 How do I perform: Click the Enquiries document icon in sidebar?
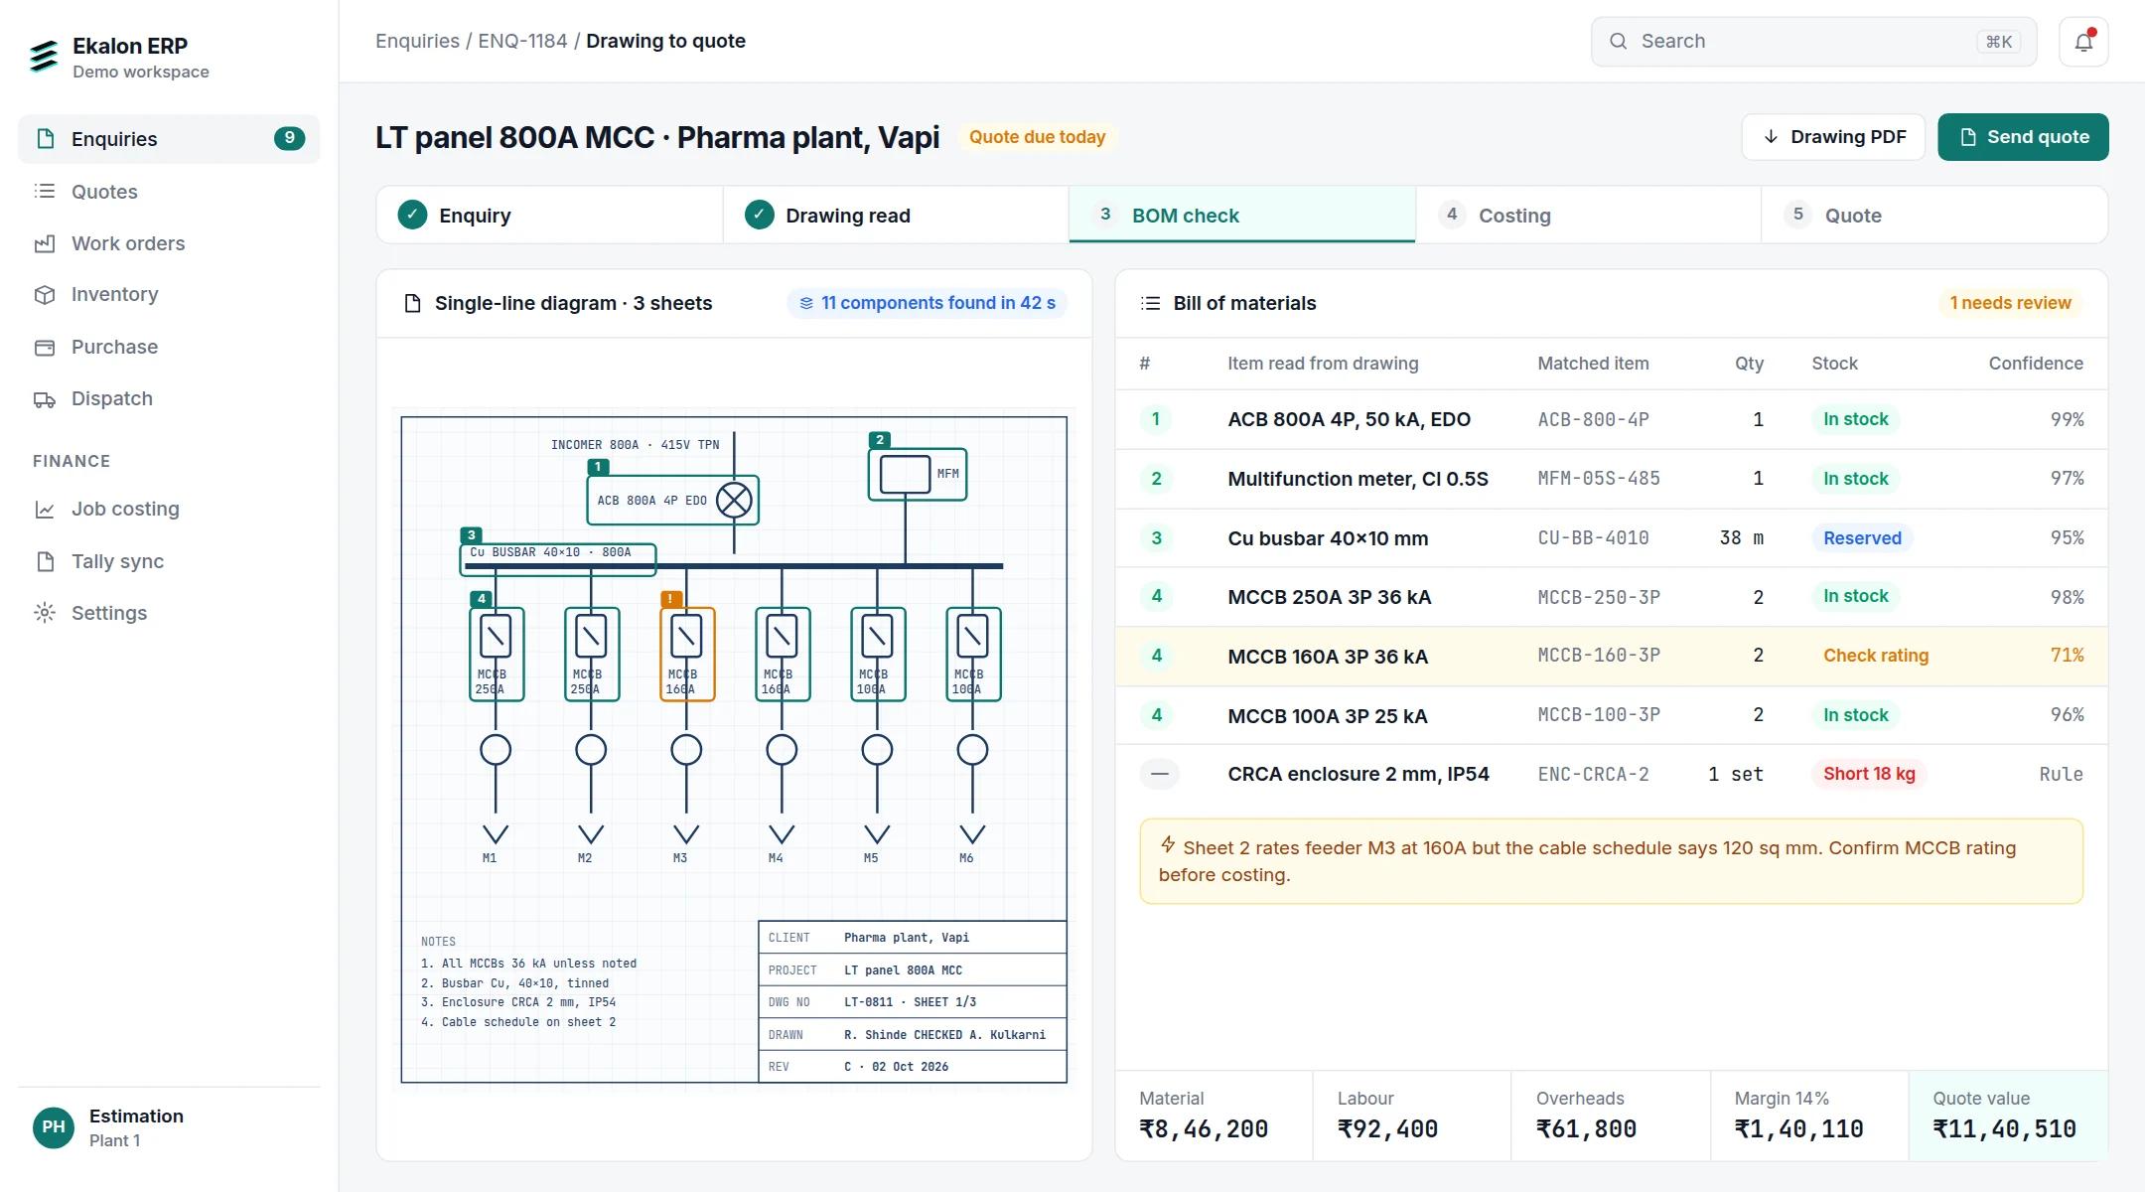point(45,139)
